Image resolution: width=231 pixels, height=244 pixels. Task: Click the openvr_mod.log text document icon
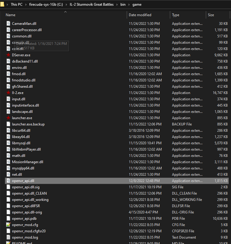click(x=8, y=237)
